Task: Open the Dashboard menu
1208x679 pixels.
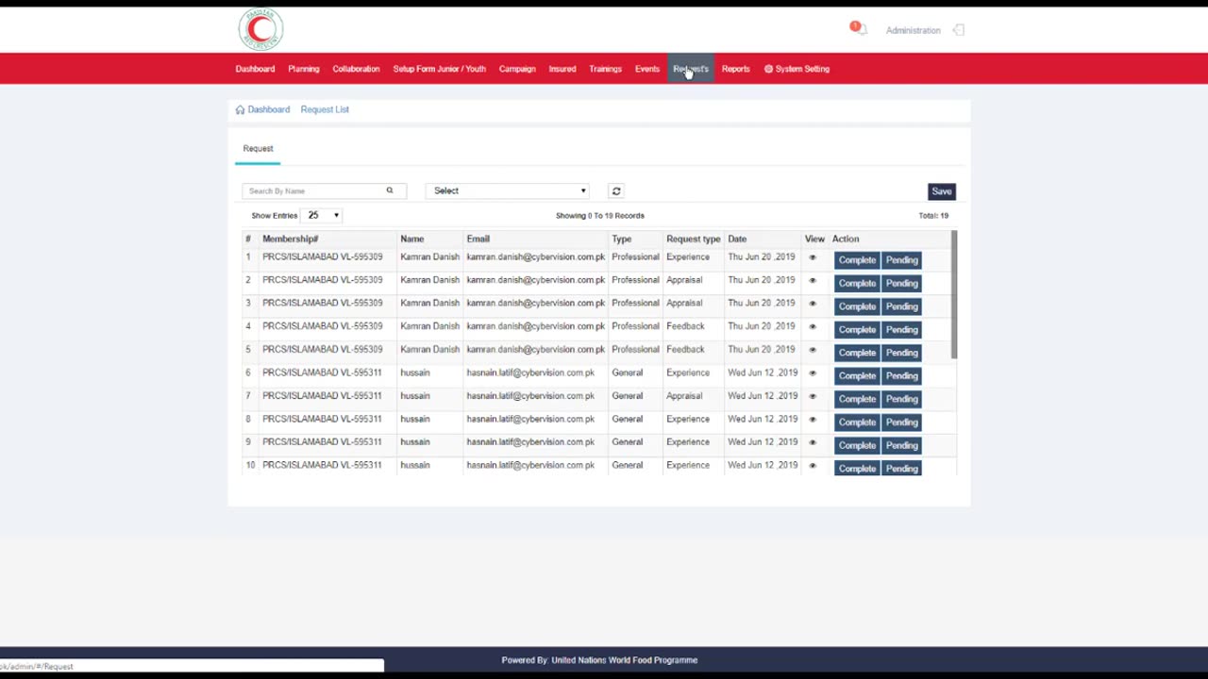Action: click(x=255, y=69)
